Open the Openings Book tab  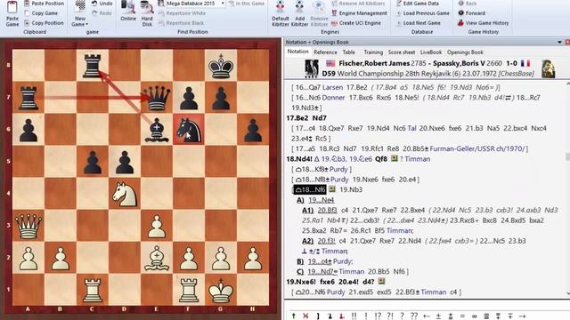click(465, 52)
